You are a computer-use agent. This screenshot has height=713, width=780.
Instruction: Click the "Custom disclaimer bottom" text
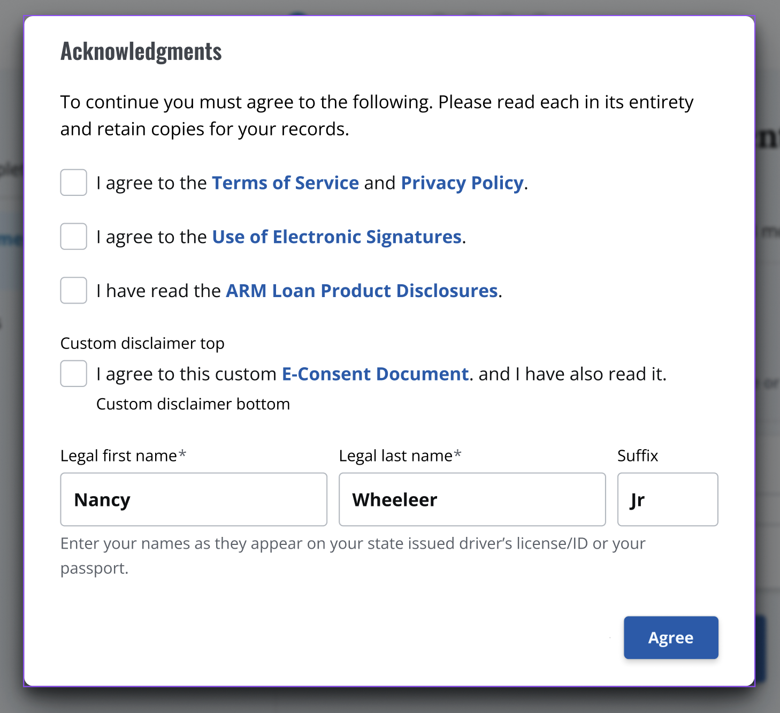(193, 404)
